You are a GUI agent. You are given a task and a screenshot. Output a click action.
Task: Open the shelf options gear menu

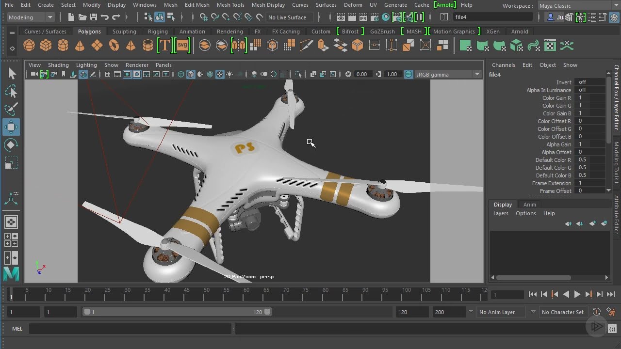click(12, 48)
